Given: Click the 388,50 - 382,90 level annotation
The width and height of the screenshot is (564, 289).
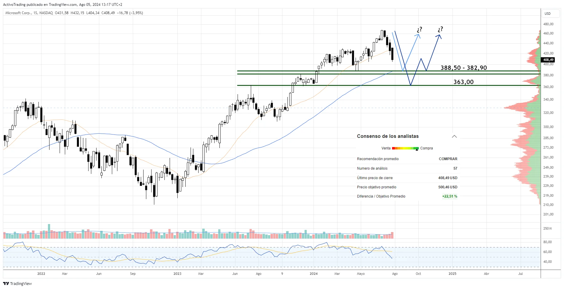Looking at the screenshot, I should [463, 68].
